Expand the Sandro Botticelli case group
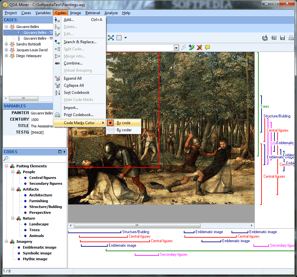Screen dimensions: 297x277 point(6,44)
